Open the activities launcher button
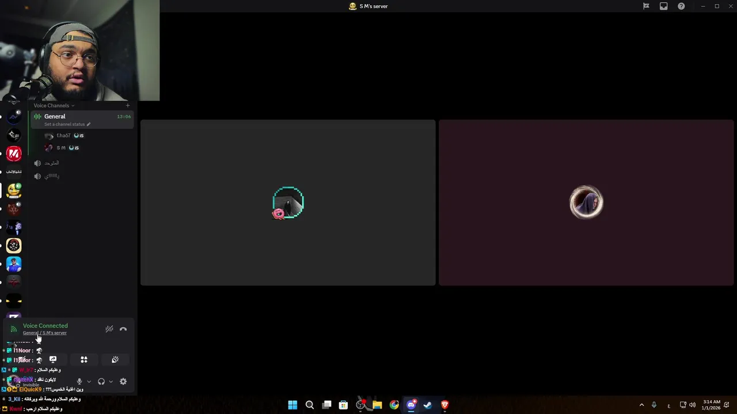 (84, 359)
